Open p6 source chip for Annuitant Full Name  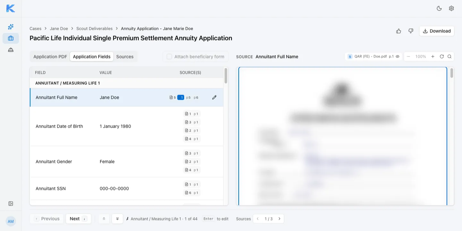pos(196,98)
